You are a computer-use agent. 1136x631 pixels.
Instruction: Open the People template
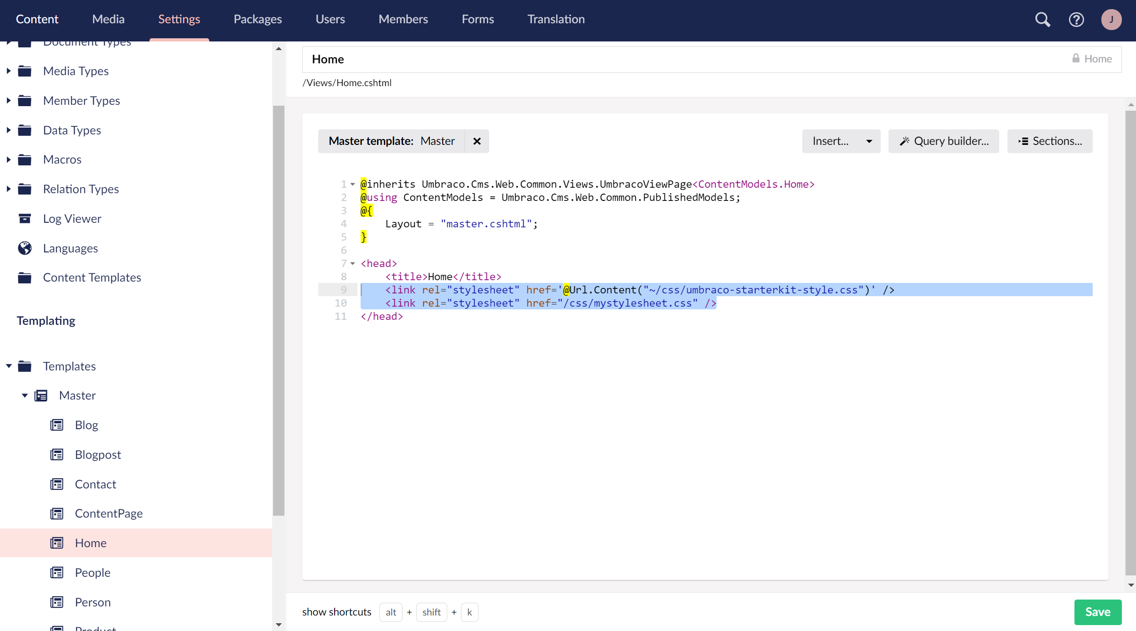pyautogui.click(x=93, y=573)
